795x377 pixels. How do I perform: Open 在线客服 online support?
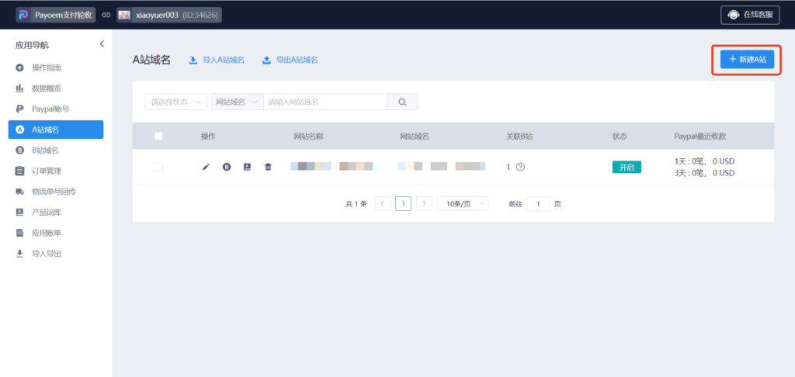click(750, 15)
